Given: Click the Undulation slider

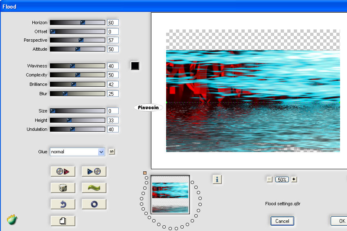Looking at the screenshot, I should [77, 129].
